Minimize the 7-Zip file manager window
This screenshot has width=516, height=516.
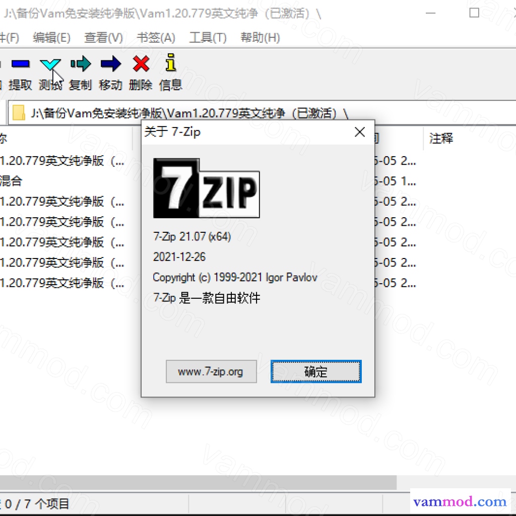coord(430,13)
